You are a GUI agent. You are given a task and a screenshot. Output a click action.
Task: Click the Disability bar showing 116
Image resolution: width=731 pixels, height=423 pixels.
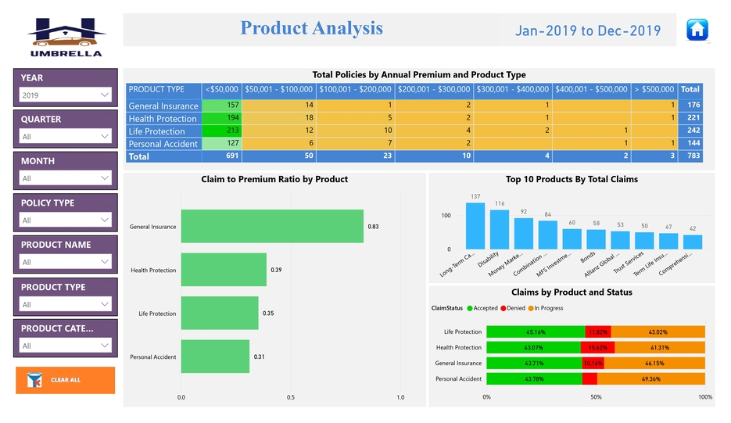pos(500,229)
